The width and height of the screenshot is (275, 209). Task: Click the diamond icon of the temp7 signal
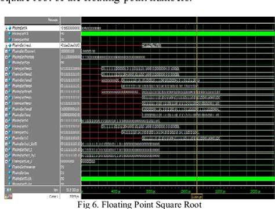click(10, 104)
